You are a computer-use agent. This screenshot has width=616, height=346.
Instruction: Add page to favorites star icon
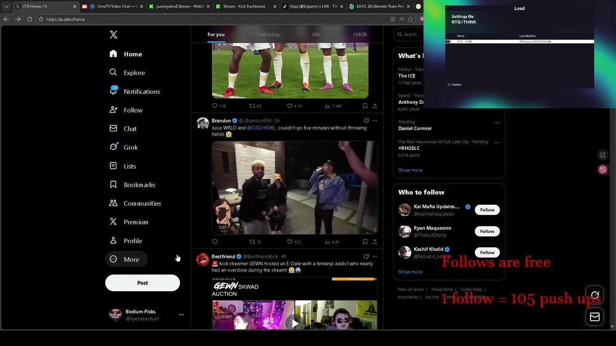coord(411,19)
